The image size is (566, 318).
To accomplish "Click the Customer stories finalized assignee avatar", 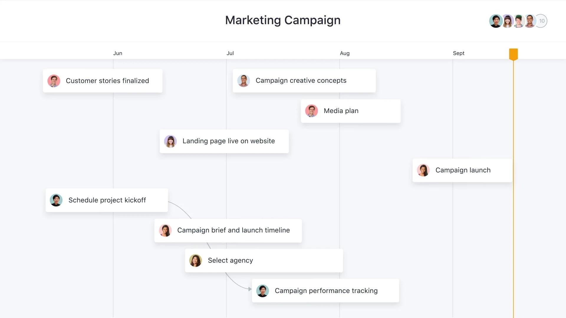I will pos(54,81).
